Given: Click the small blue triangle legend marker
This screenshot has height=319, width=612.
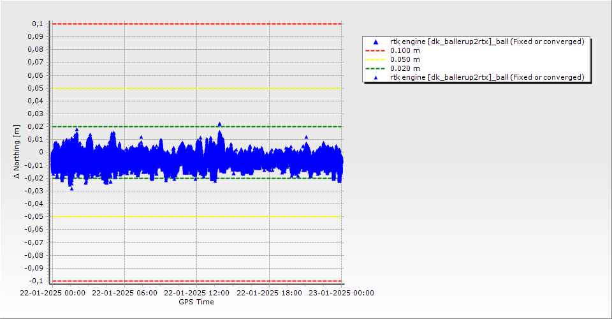Looking at the screenshot, I should coord(375,78).
